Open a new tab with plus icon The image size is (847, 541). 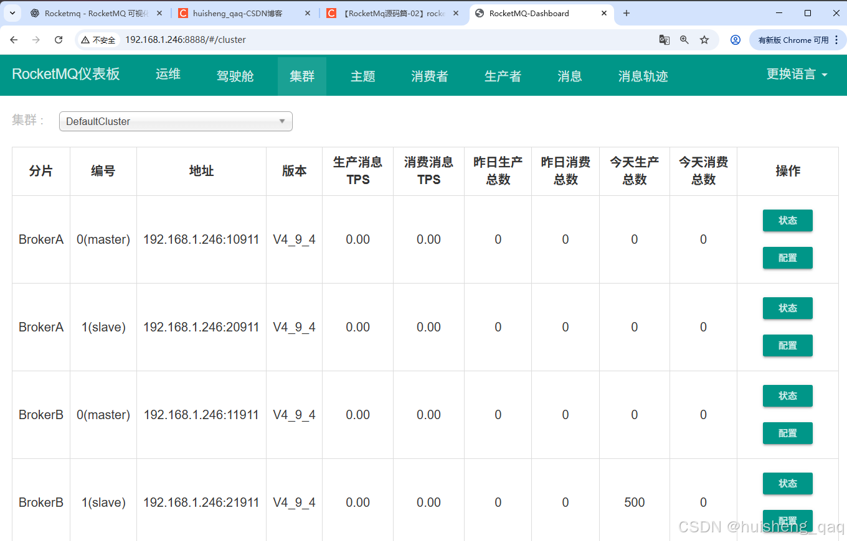627,13
